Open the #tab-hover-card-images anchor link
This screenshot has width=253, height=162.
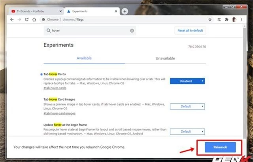point(59,114)
